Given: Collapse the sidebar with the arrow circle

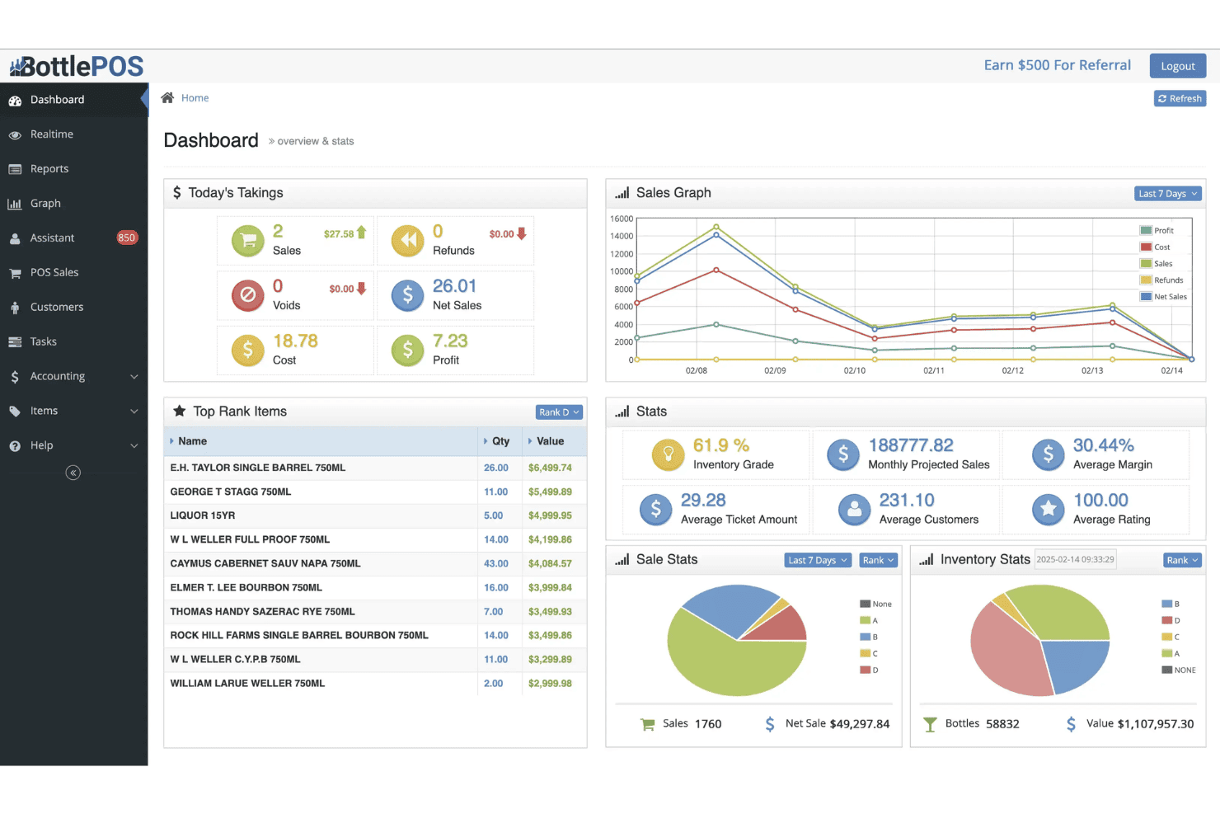Looking at the screenshot, I should point(73,473).
